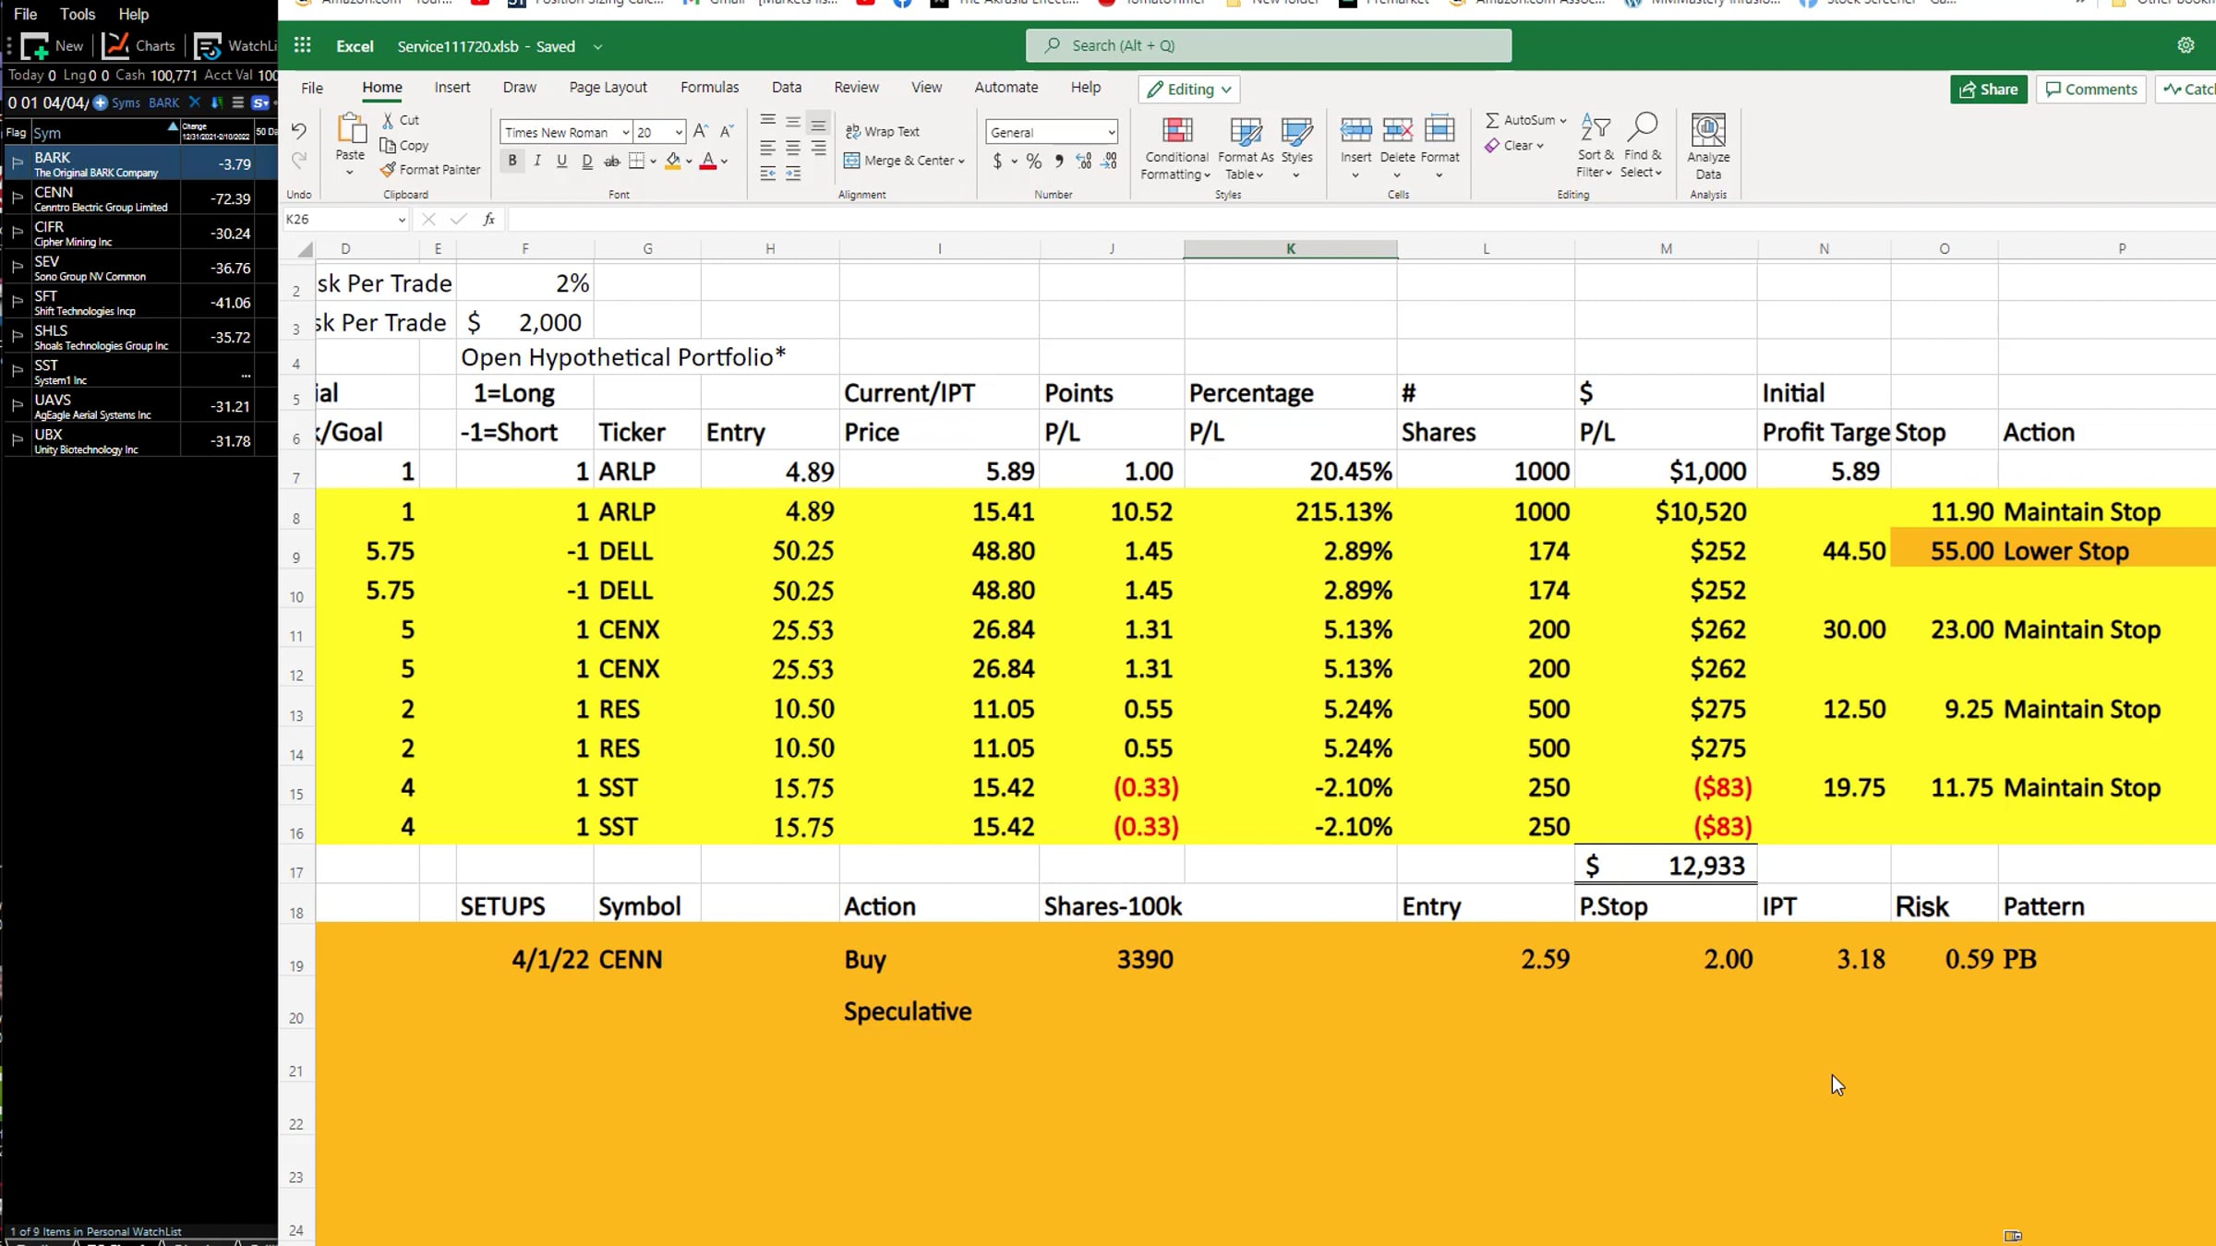Click the blue X icon beside BARK
Screen dimensions: 2216x1246
[x=194, y=102]
